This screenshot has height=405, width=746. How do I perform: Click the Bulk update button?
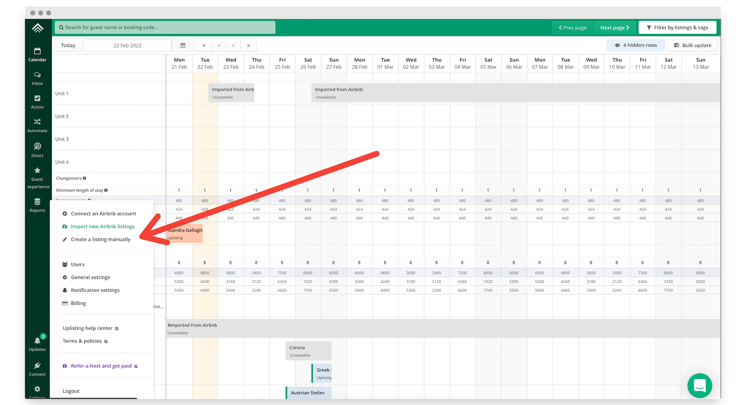tap(692, 45)
